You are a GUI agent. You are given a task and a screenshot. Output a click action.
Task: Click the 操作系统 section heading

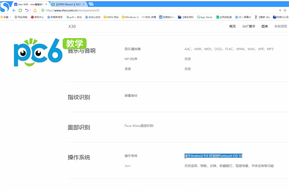(x=79, y=157)
